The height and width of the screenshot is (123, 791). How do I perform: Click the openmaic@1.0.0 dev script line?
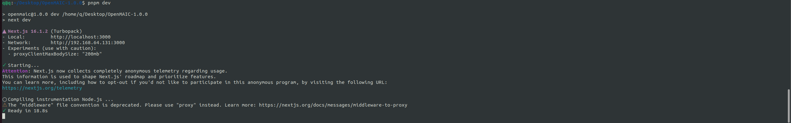[75, 14]
